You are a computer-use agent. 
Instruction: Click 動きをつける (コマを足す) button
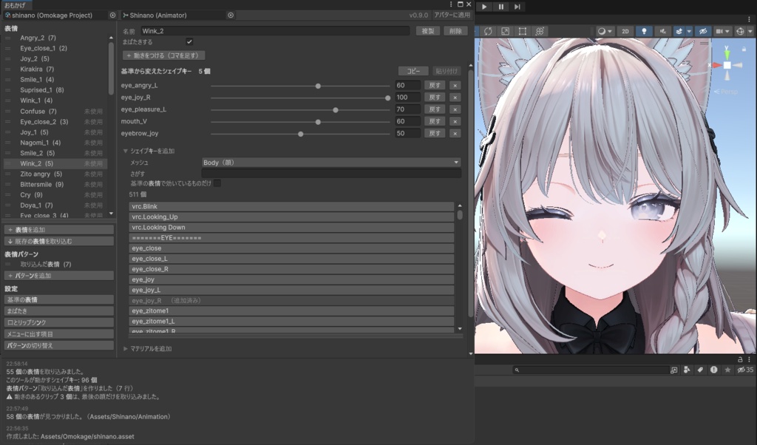click(164, 55)
